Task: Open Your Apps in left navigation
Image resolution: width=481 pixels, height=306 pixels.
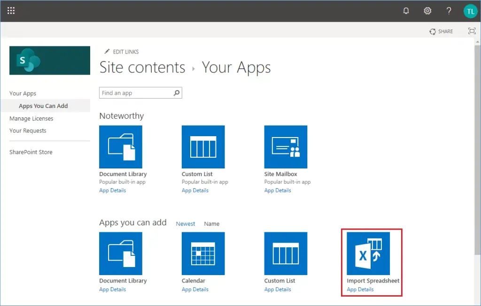Action: click(23, 93)
